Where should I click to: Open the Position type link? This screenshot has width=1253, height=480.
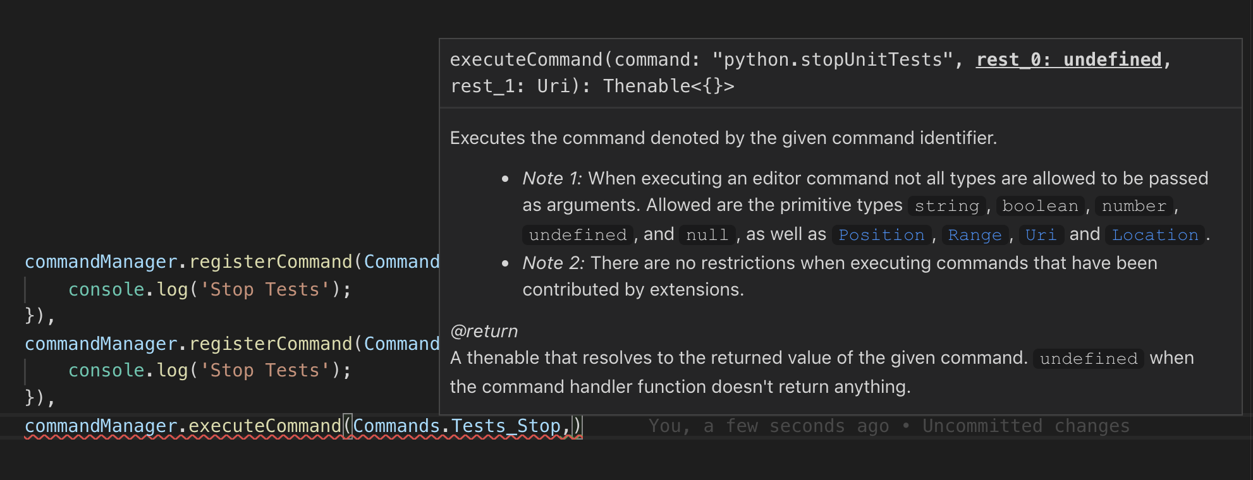881,235
